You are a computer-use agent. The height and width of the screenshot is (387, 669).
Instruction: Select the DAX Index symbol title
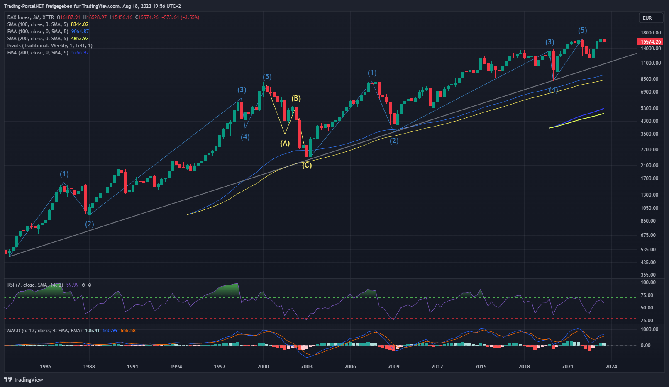tap(31, 17)
